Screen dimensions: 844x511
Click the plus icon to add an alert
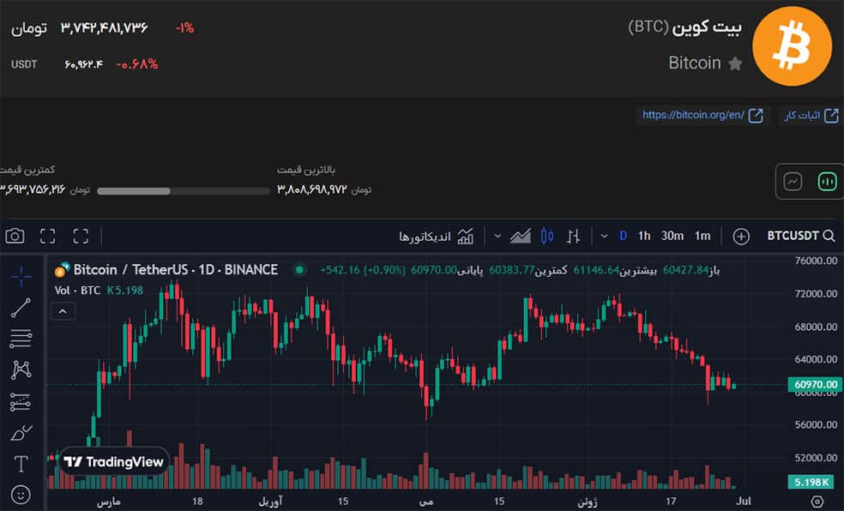pyautogui.click(x=740, y=236)
